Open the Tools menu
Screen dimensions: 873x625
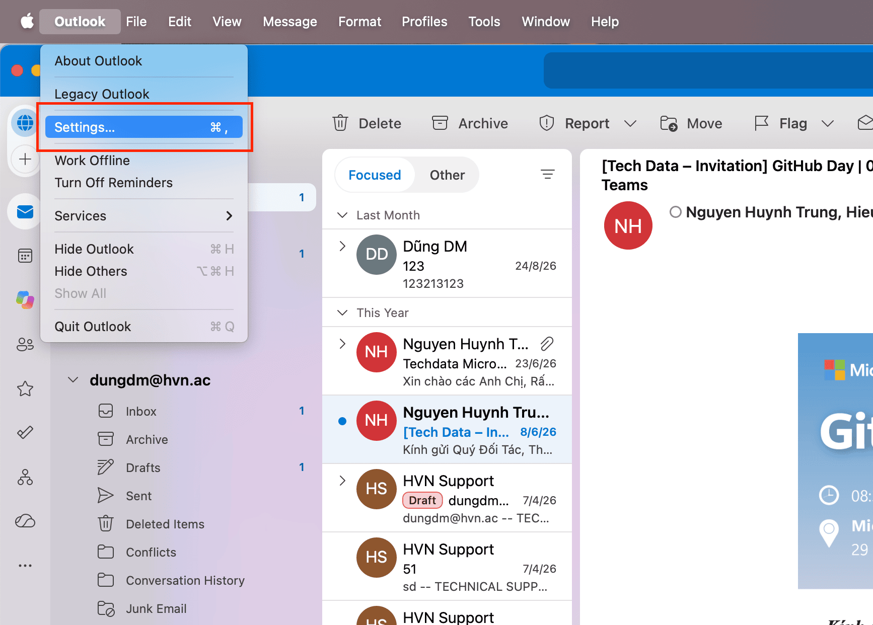(484, 22)
